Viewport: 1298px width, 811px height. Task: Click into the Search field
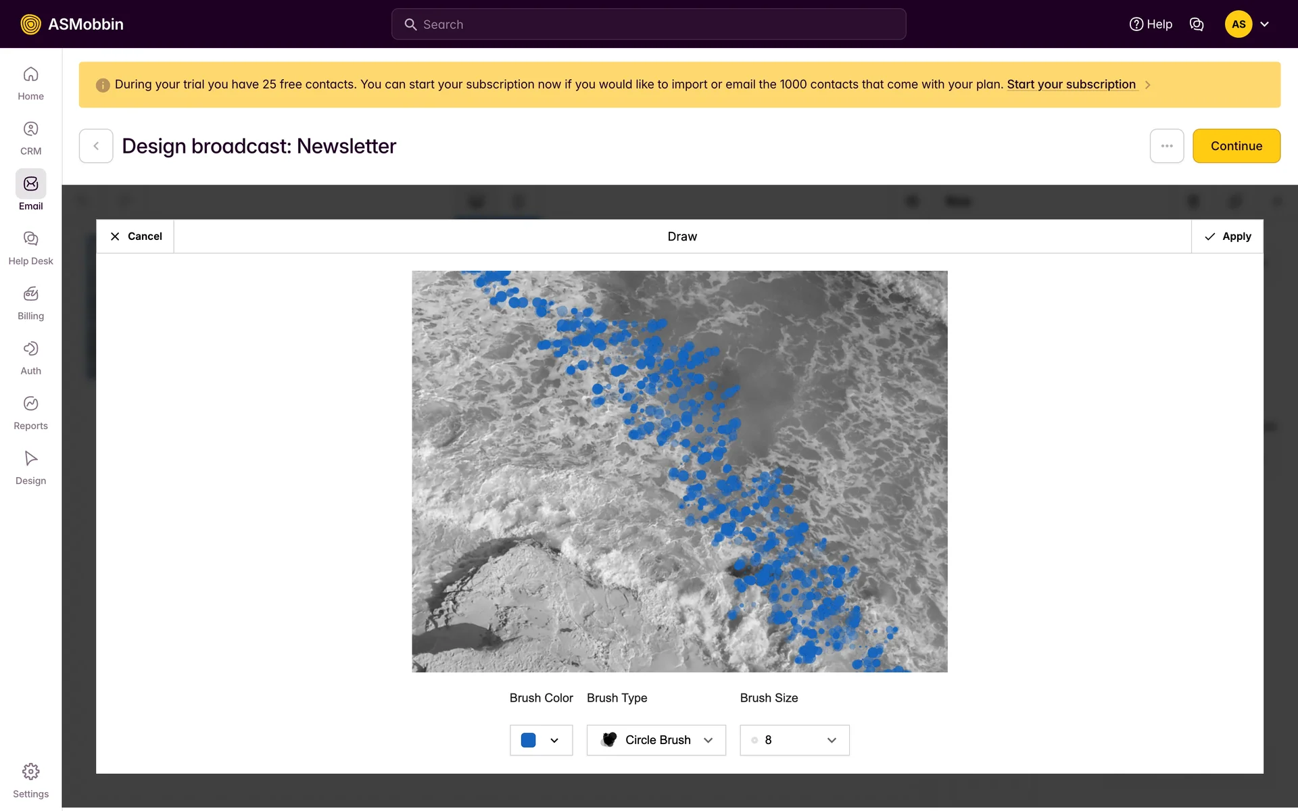[649, 24]
